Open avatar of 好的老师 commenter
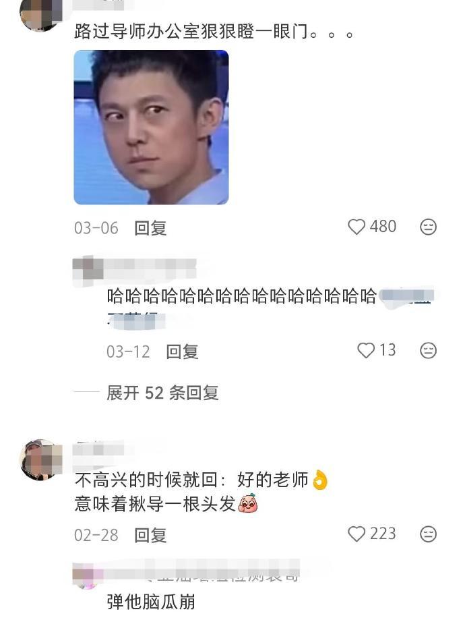This screenshot has height=620, width=465. 40,459
